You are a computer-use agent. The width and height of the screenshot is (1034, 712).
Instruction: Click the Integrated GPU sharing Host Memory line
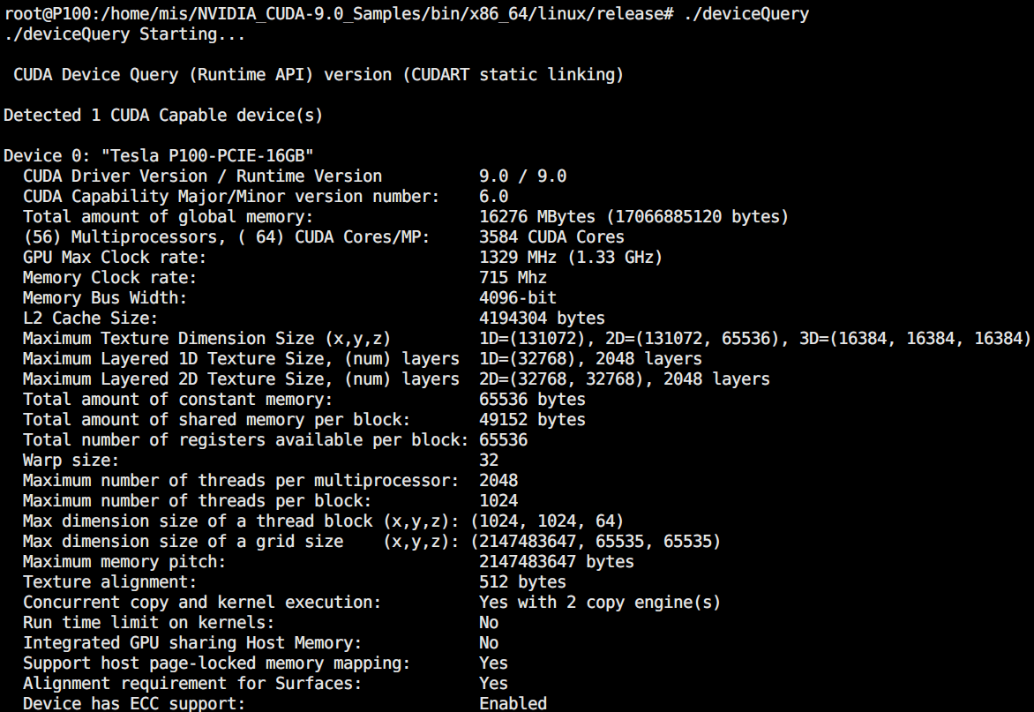click(x=260, y=643)
